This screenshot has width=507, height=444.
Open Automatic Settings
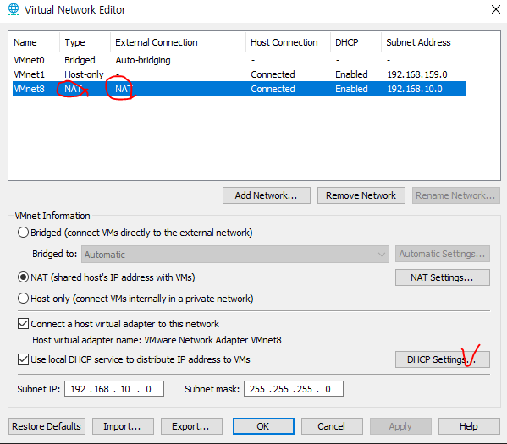[x=443, y=254]
